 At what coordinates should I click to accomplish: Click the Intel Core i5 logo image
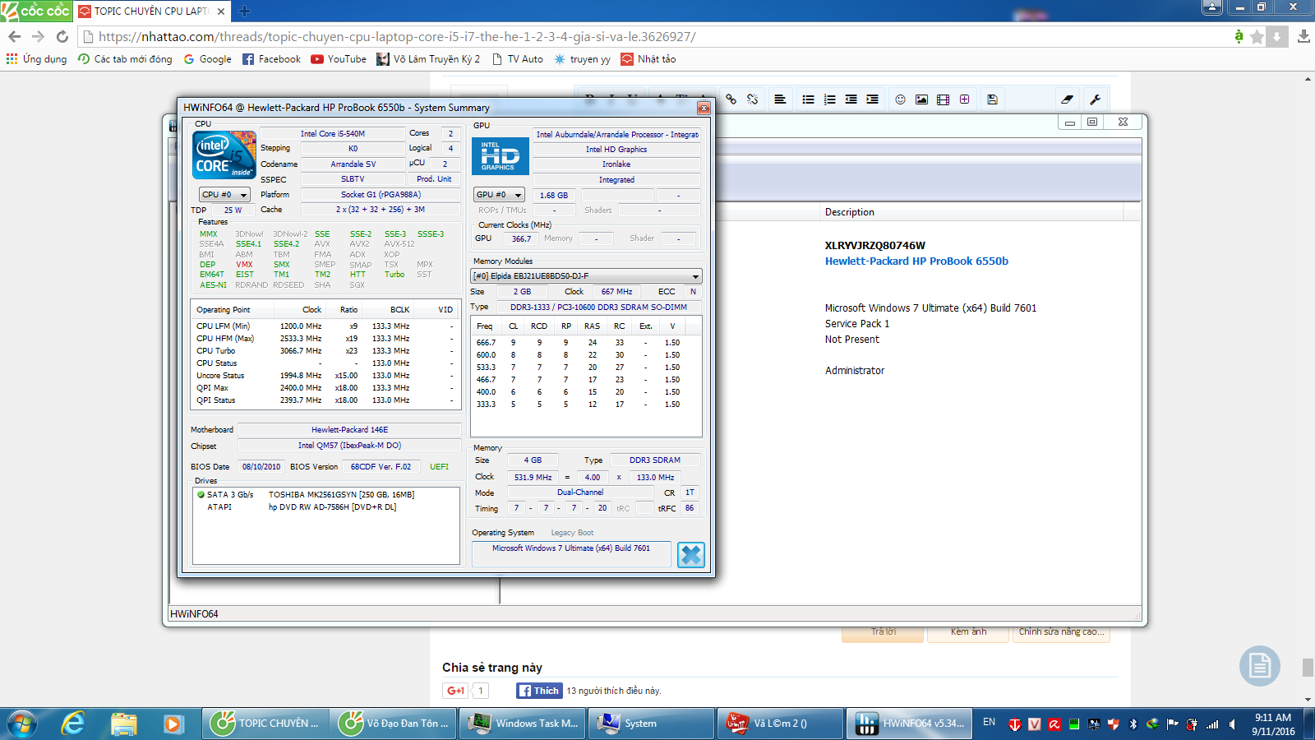(224, 155)
